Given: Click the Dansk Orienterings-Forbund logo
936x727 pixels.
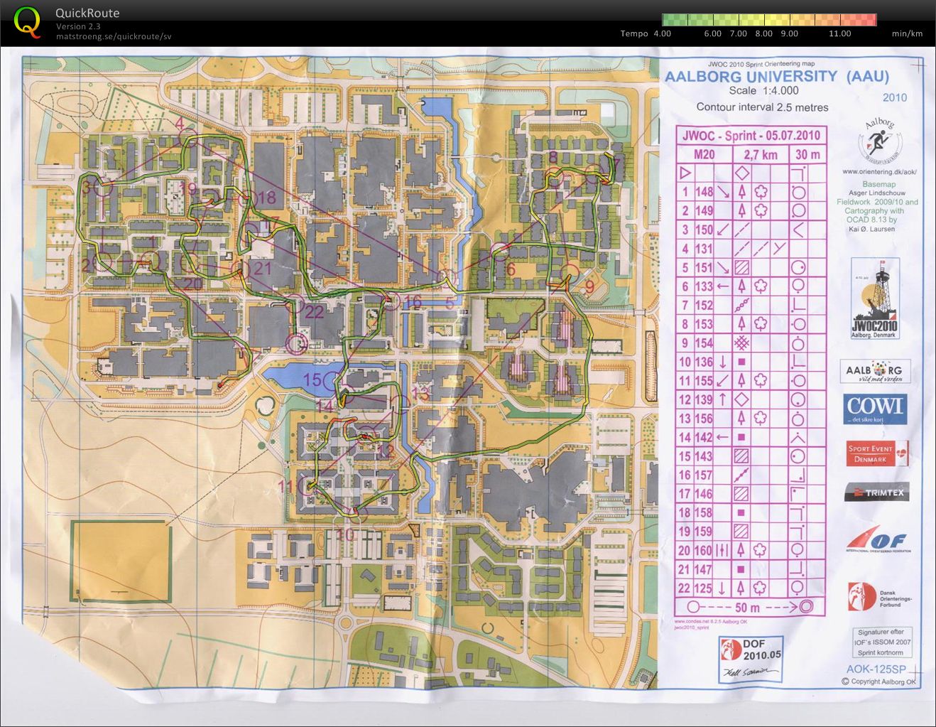Looking at the screenshot, I should tap(879, 596).
